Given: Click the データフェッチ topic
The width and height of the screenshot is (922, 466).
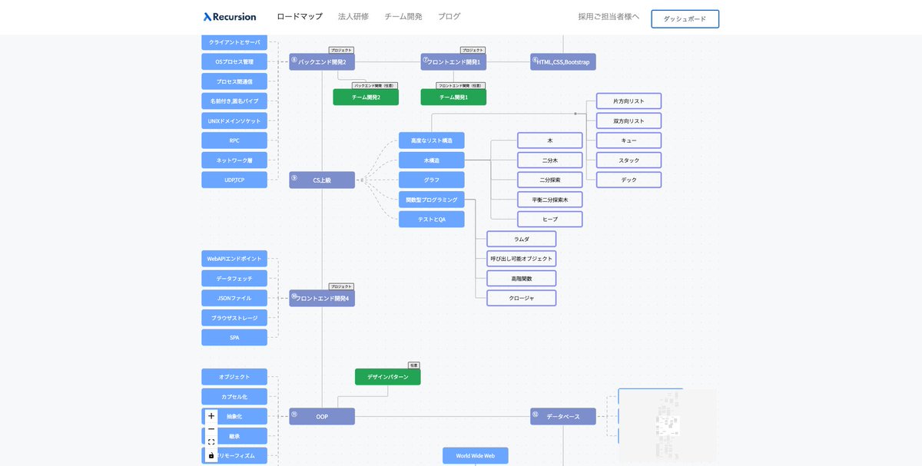Looking at the screenshot, I should 234,279.
